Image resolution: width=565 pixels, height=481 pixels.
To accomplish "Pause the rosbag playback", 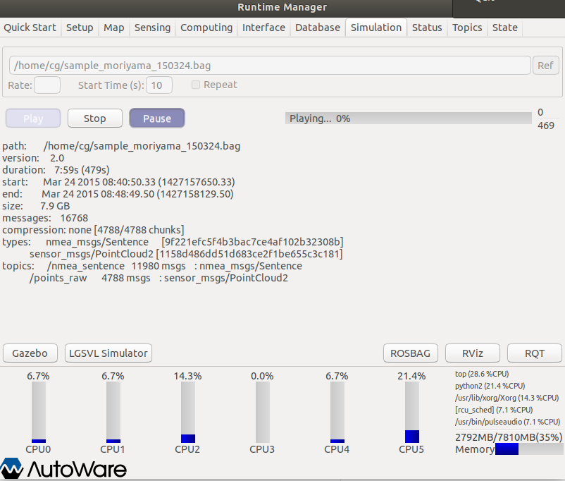I will pos(157,118).
